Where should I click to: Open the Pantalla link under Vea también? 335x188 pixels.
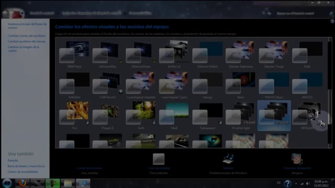[x=13, y=161]
